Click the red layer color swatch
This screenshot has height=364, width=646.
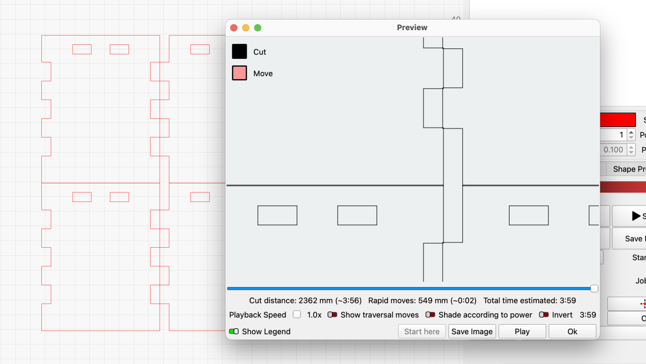click(x=618, y=120)
